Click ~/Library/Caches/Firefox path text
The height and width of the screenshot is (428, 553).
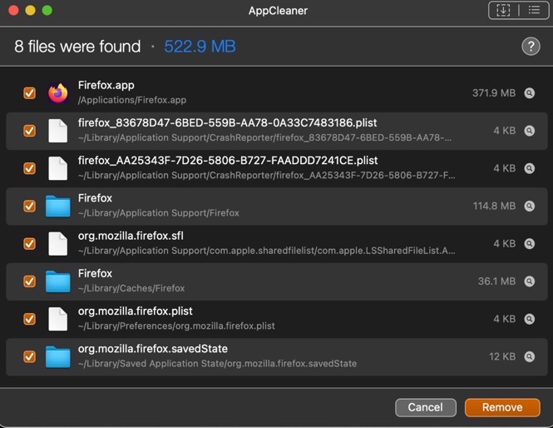pos(131,288)
